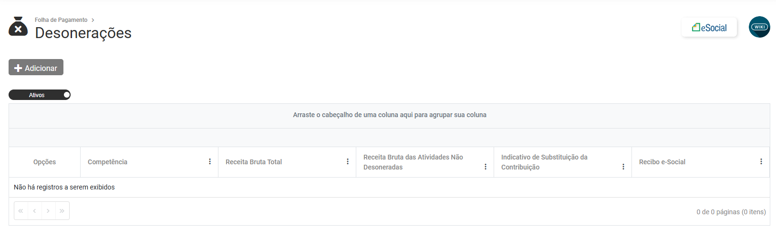Click the eSocial logo button

pos(709,28)
